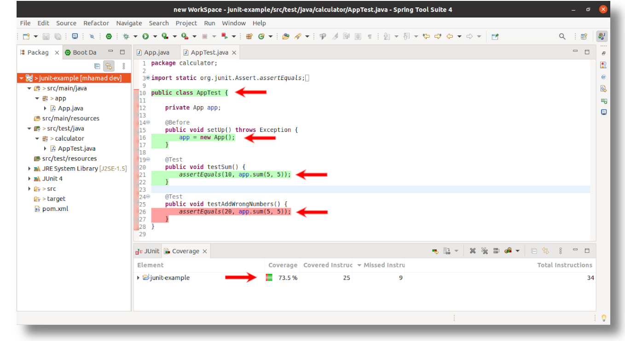
Task: Toggle Skip All Breakpoints toolbar icon
Action: [x=92, y=36]
